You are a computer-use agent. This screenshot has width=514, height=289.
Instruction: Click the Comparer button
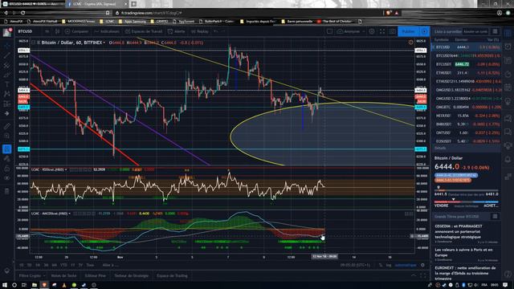pyautogui.click(x=77, y=31)
